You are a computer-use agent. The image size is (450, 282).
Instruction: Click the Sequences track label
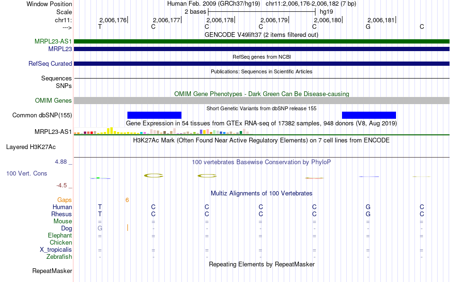point(56,78)
